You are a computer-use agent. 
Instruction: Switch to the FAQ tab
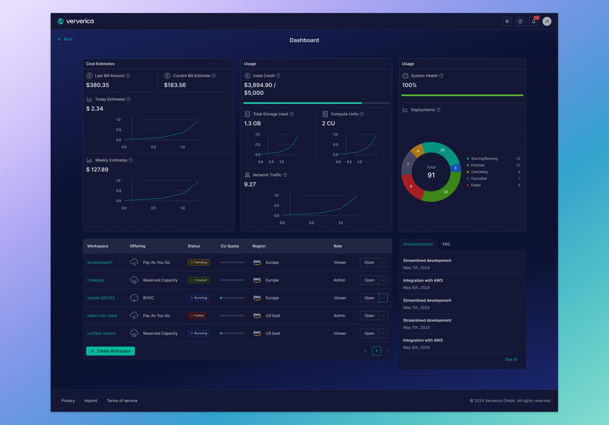(x=446, y=244)
